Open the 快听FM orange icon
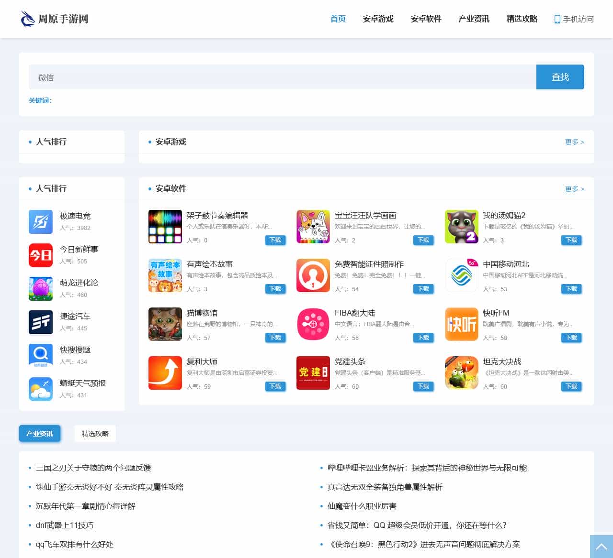The width and height of the screenshot is (613, 558). (x=461, y=324)
